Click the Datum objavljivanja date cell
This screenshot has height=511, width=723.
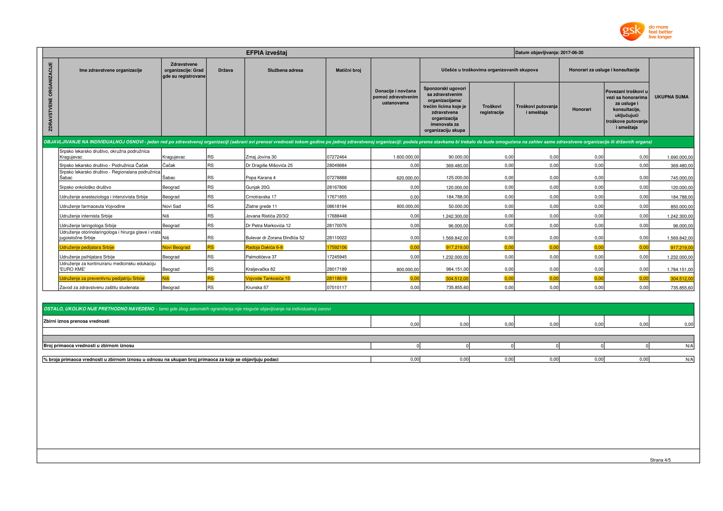(x=549, y=53)
